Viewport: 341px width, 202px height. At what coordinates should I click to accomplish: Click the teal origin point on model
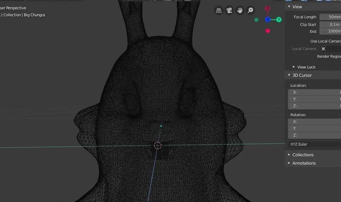[x=161, y=126]
